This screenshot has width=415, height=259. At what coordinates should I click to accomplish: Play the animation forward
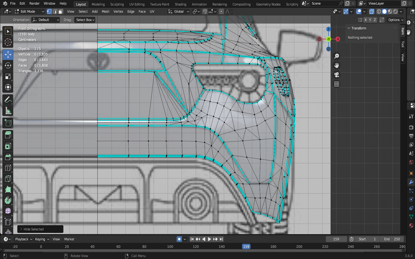pyautogui.click(x=210, y=239)
